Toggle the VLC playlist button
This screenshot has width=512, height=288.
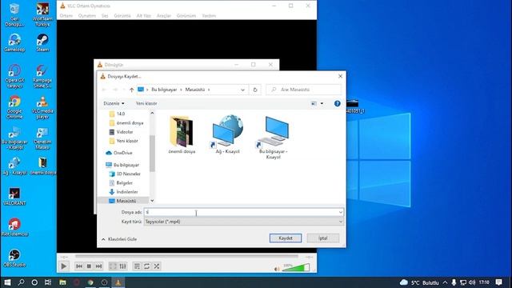[137, 266]
